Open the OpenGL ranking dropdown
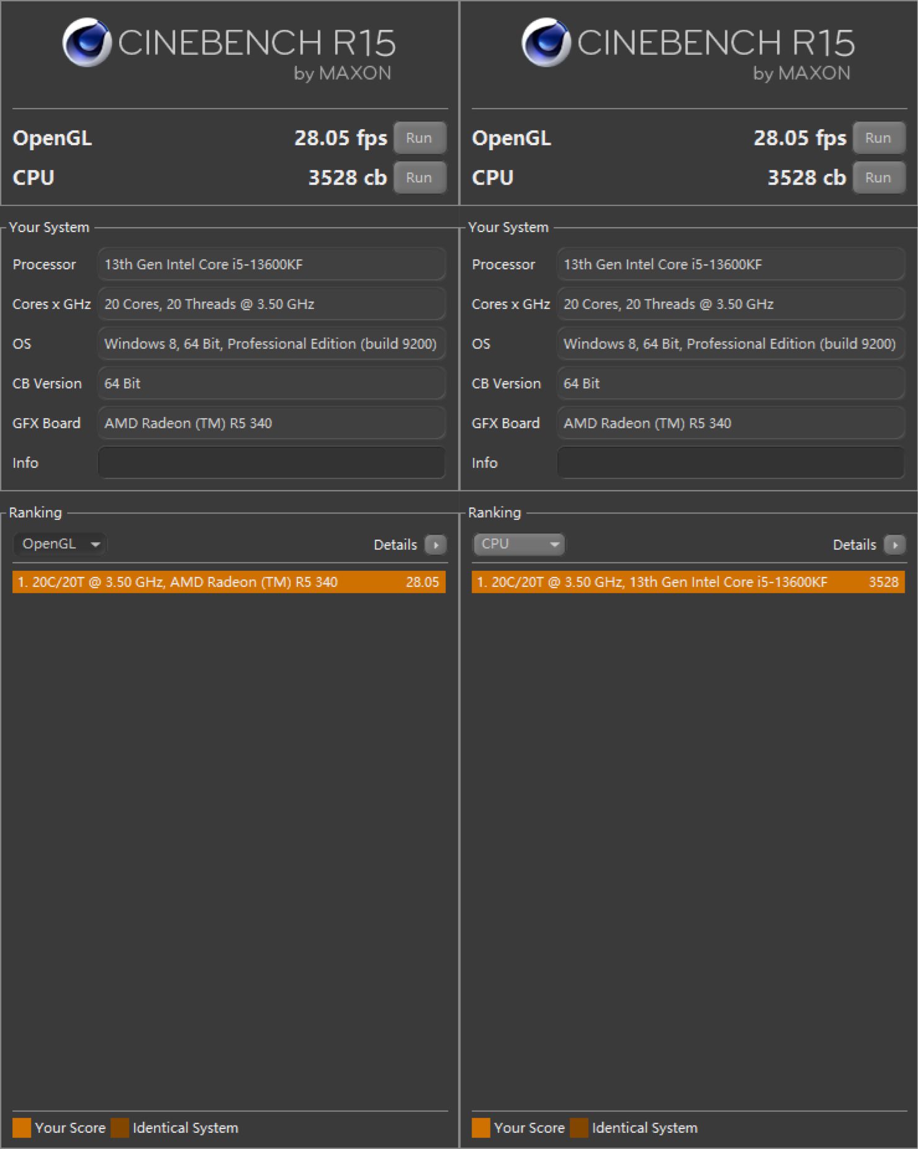Image resolution: width=918 pixels, height=1149 pixels. [x=60, y=544]
